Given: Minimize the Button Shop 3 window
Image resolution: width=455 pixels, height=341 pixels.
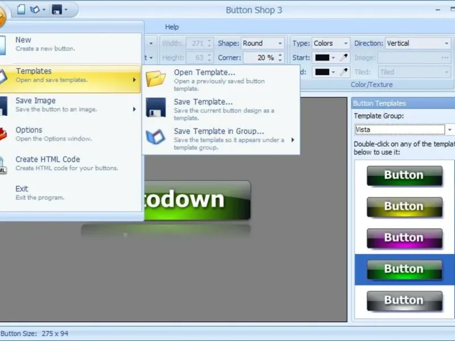Looking at the screenshot, I should coord(437,10).
